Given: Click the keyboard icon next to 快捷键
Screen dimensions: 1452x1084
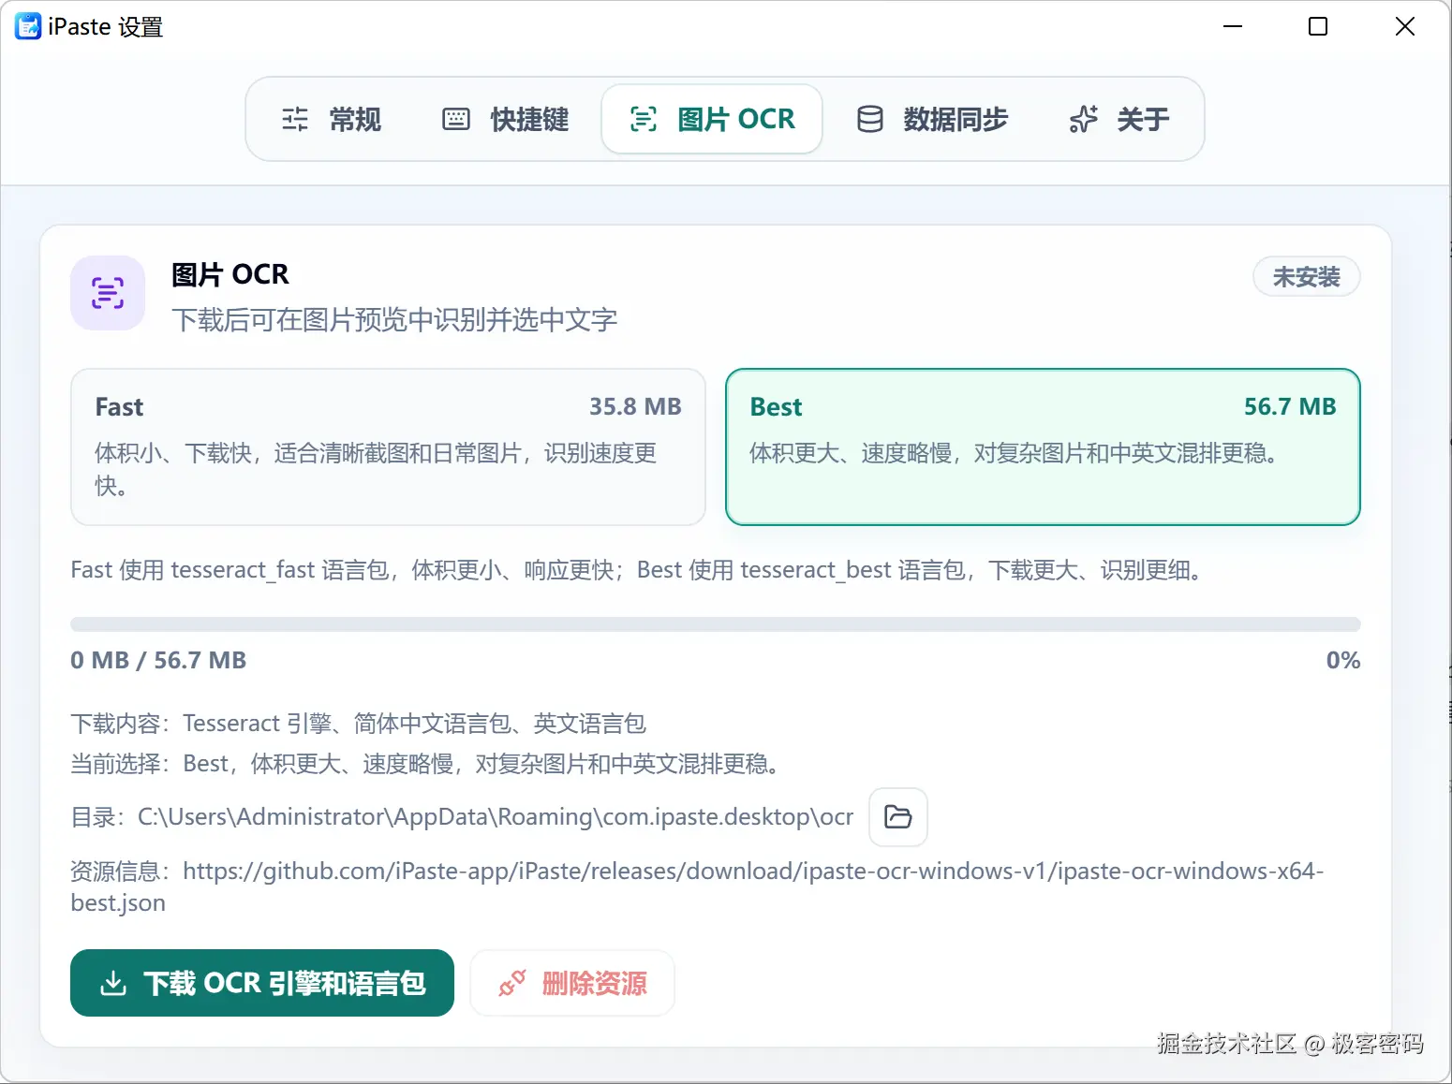Looking at the screenshot, I should click(456, 119).
